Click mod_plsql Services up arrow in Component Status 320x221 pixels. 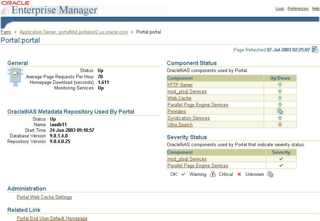(280, 91)
